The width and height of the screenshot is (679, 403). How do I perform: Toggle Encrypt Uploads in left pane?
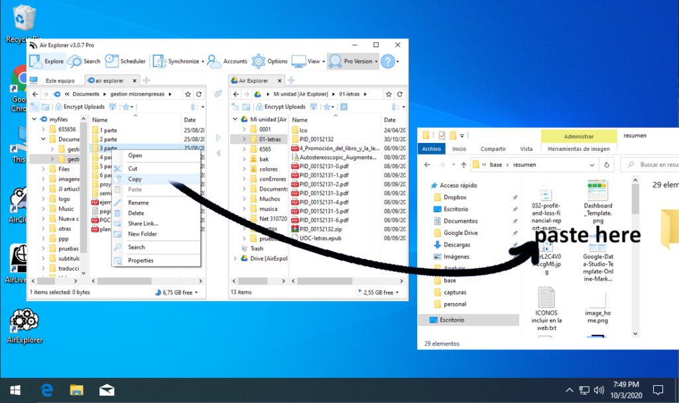(x=80, y=107)
